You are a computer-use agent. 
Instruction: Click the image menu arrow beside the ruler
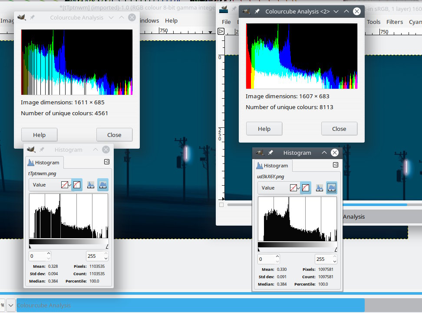click(x=221, y=31)
